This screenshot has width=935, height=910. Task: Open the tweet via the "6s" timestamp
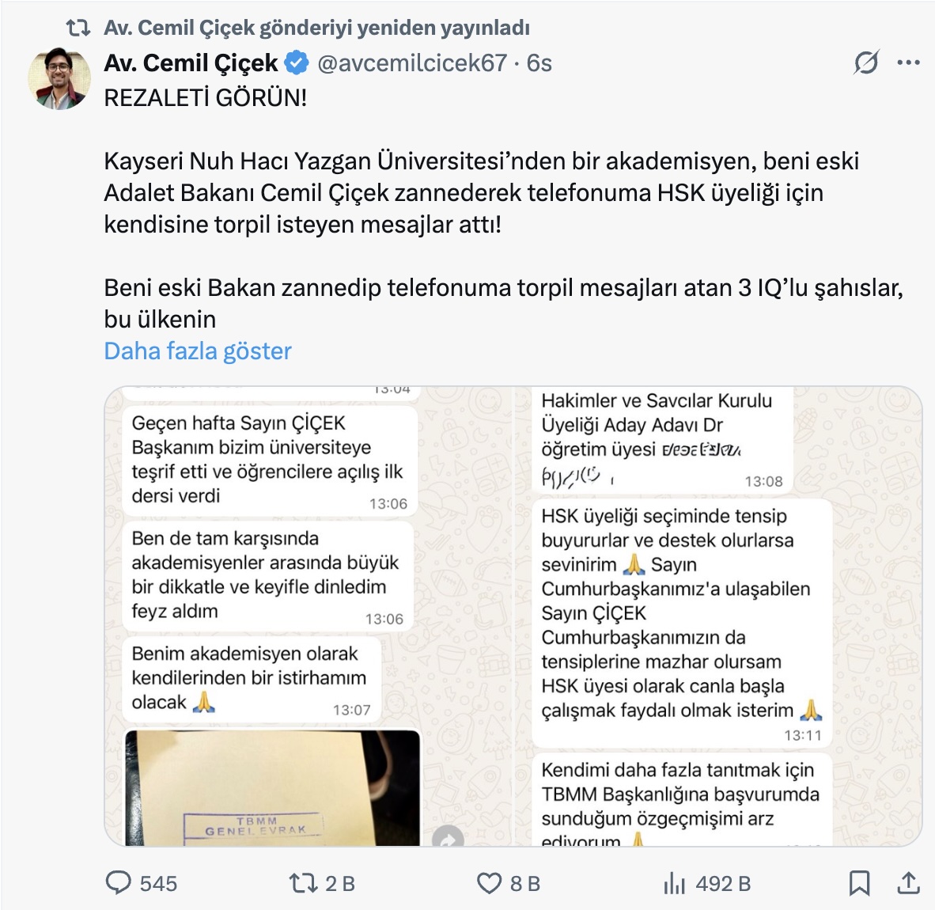pos(539,63)
